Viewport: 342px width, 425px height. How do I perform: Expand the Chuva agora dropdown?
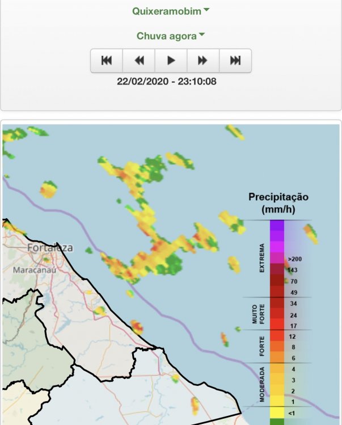coord(171,36)
